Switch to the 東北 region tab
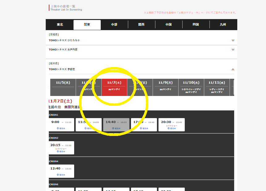266x191 pixels. click(60, 25)
